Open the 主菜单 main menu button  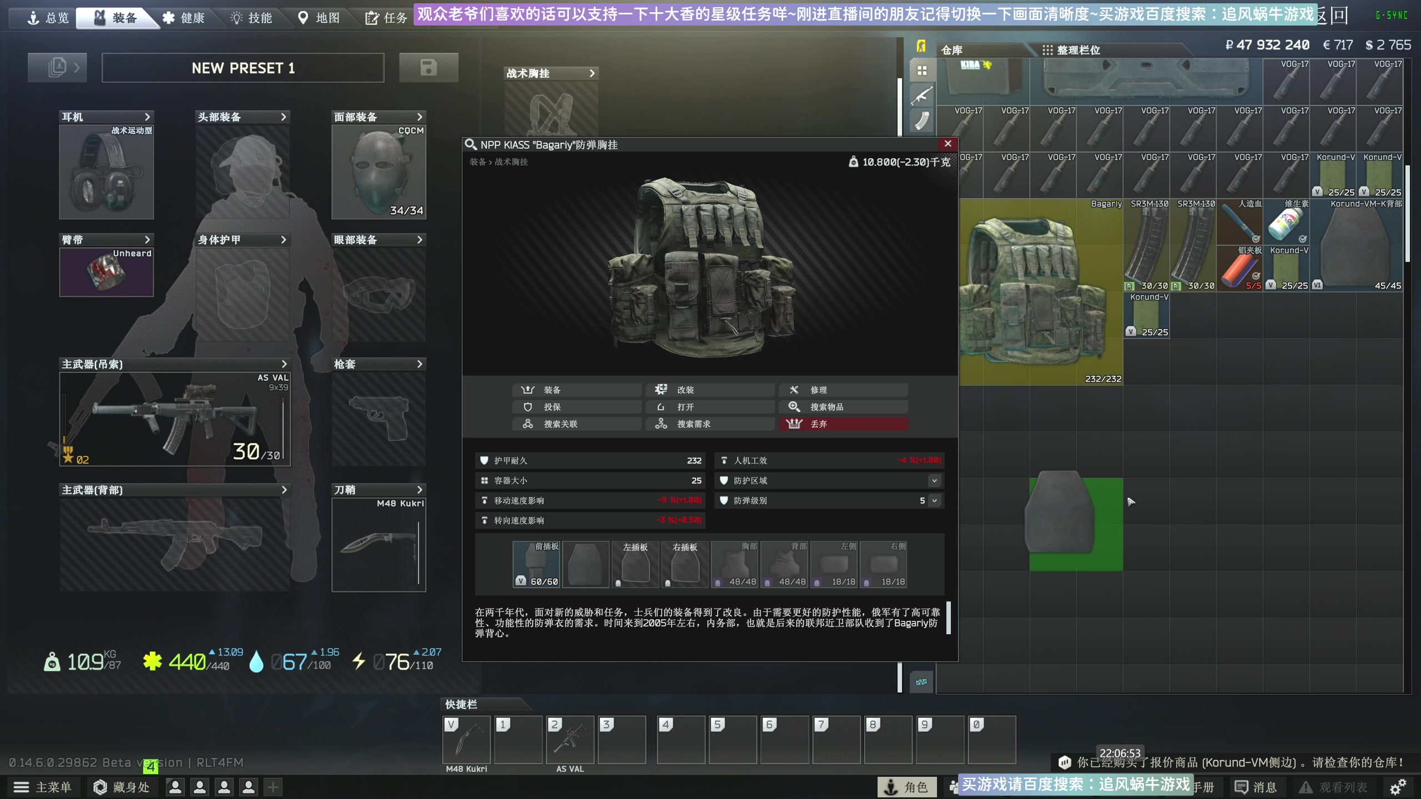[43, 787]
